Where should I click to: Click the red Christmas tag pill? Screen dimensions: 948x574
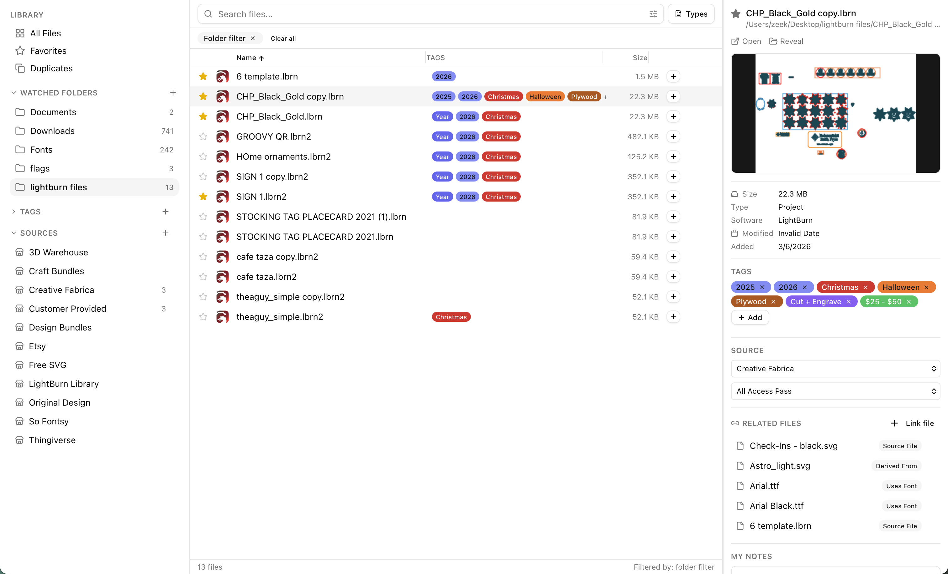click(x=840, y=287)
